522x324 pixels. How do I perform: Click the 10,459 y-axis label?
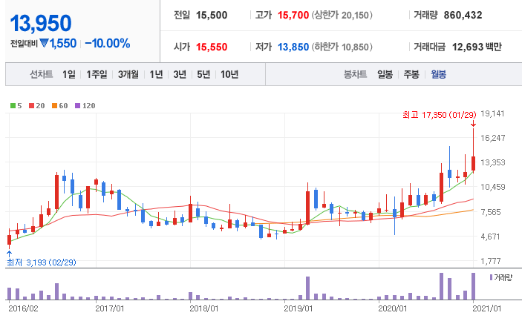[x=493, y=187]
